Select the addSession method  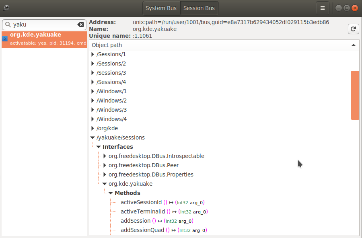pyautogui.click(x=157, y=221)
